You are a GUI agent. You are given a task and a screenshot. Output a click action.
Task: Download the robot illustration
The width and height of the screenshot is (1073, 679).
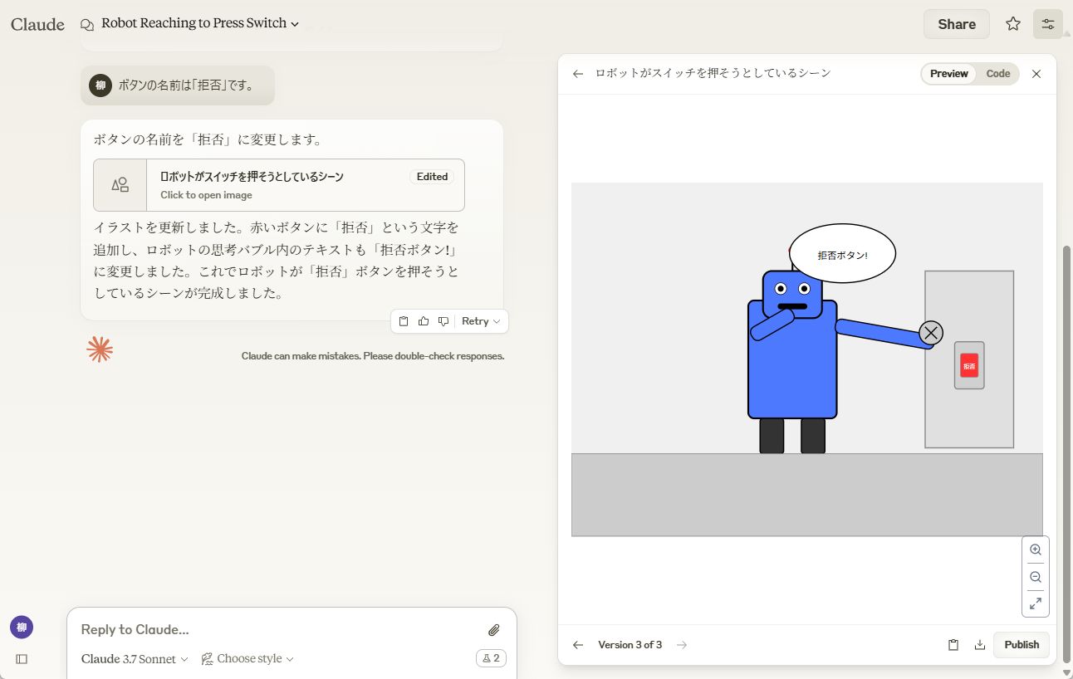pyautogui.click(x=980, y=644)
